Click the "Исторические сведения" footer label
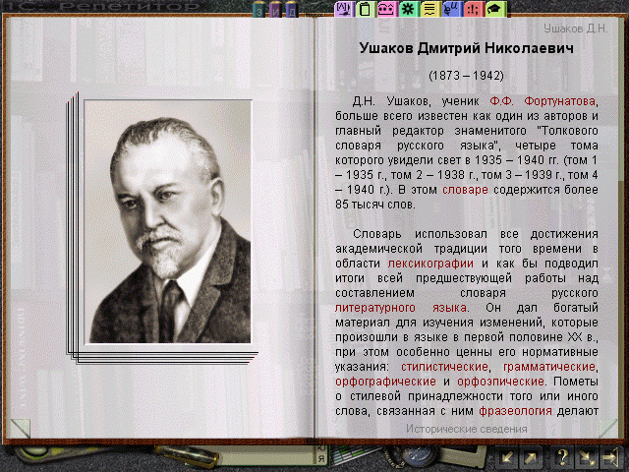This screenshot has width=629, height=472. click(x=466, y=429)
